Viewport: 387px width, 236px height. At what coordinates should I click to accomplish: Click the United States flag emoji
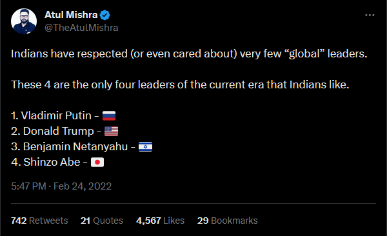(111, 131)
